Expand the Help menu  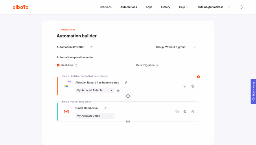(184, 7)
